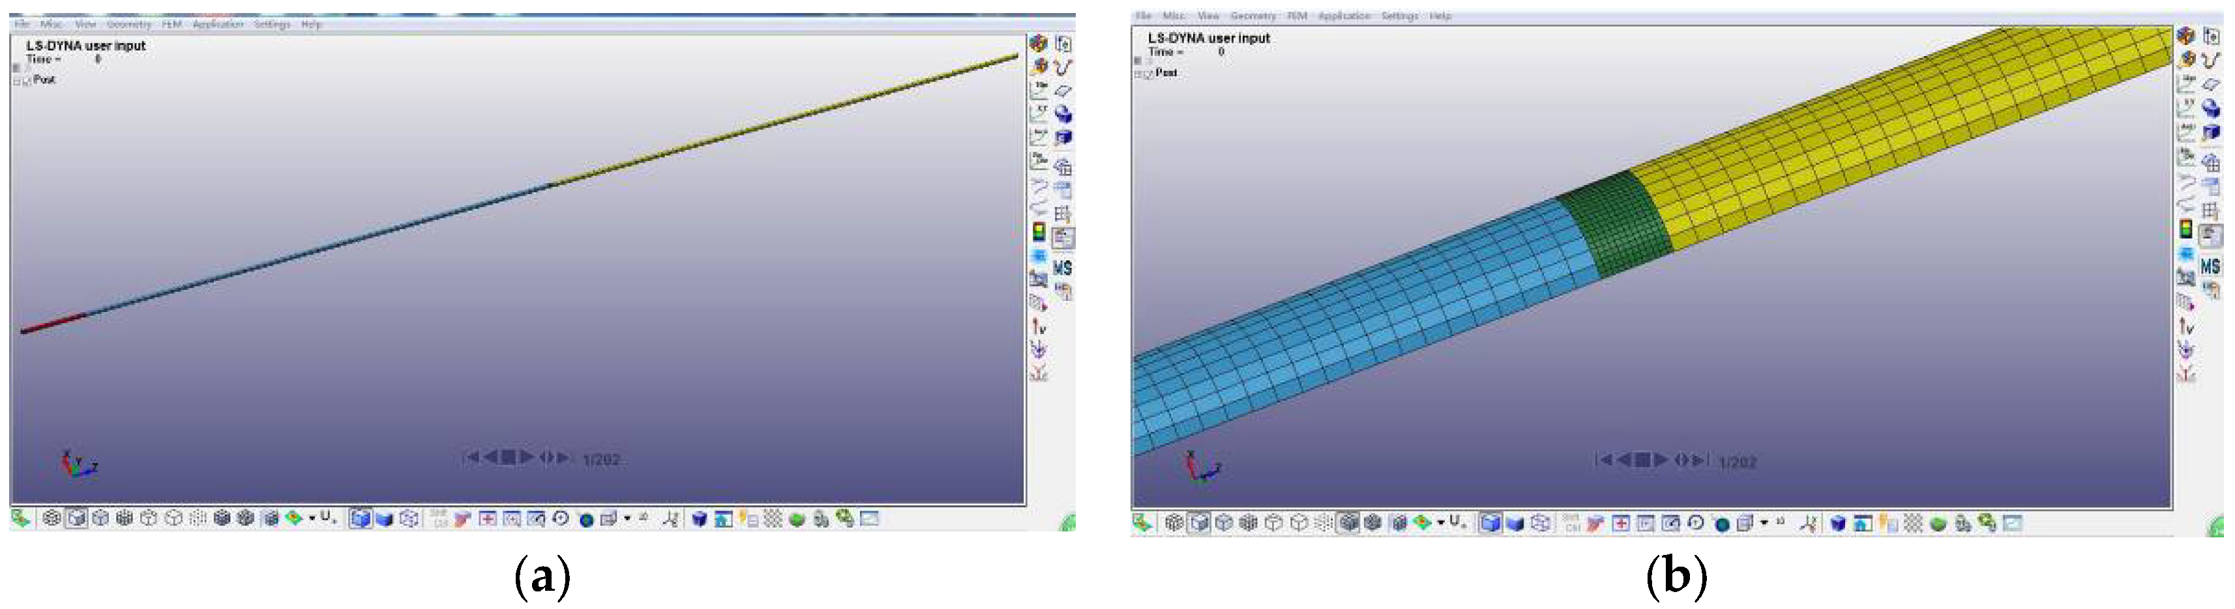Expand the Post tree node in window (b)
Screen dimensions: 2235x609
[x=1138, y=74]
